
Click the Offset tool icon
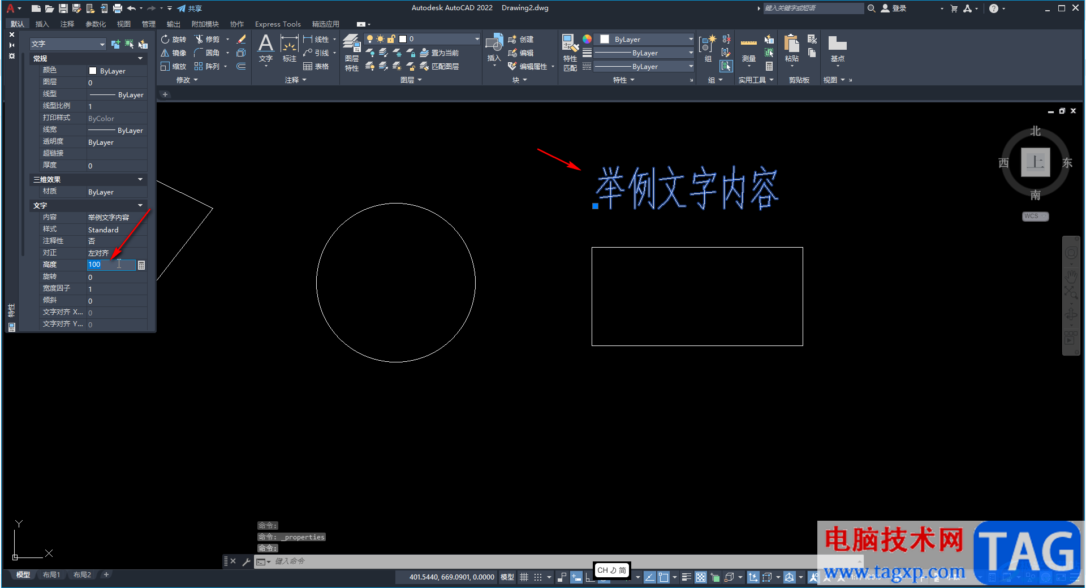241,66
